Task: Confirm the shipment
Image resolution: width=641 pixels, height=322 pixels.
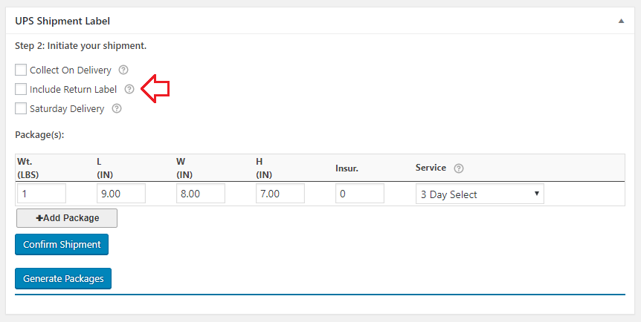Action: pos(62,244)
